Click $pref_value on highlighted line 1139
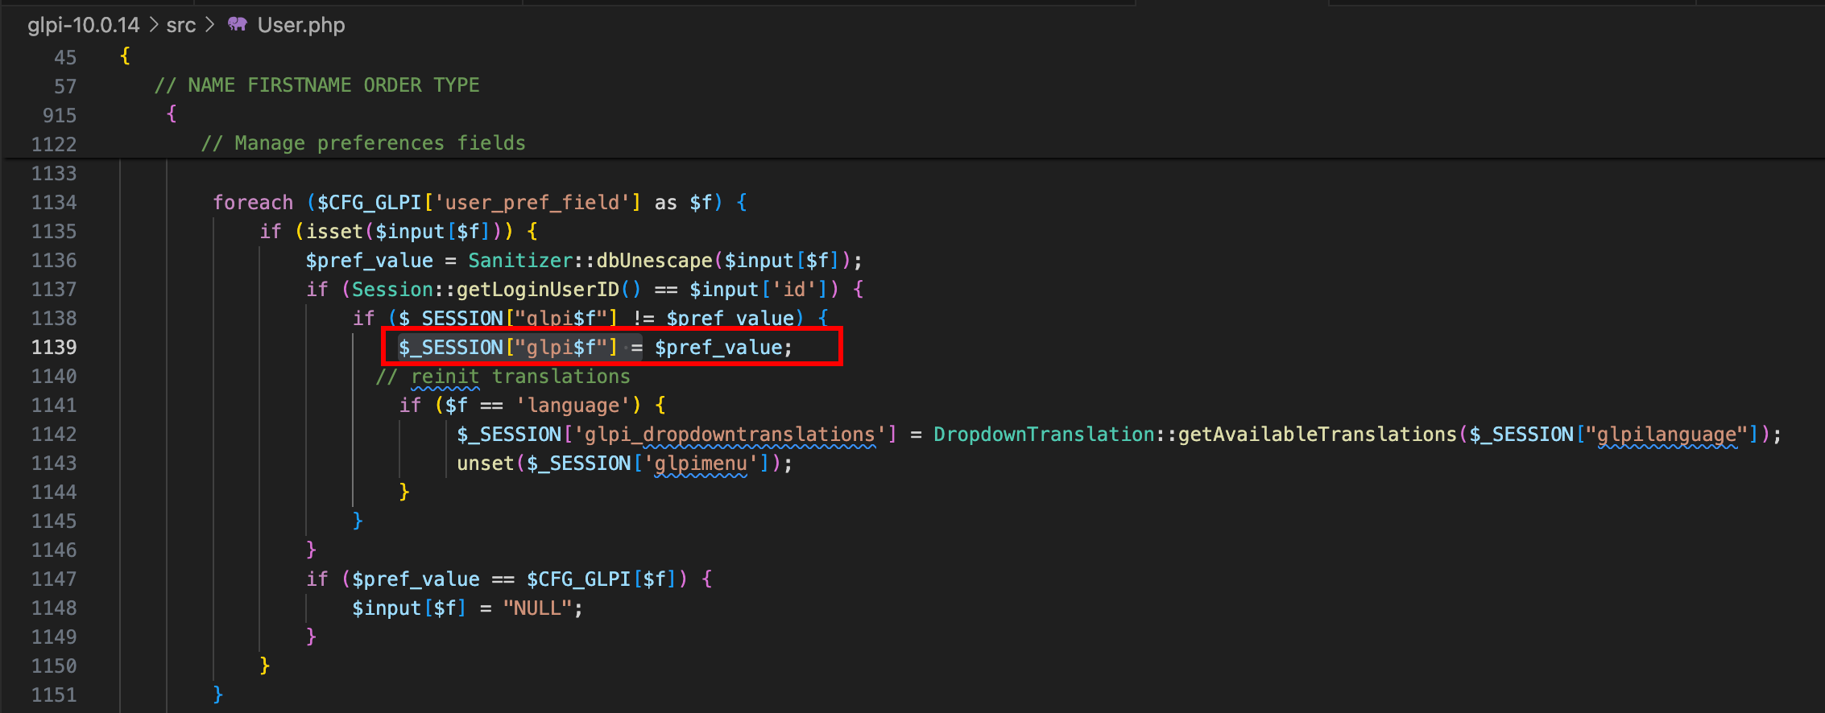Viewport: 1825px width, 713px height. pos(718,347)
